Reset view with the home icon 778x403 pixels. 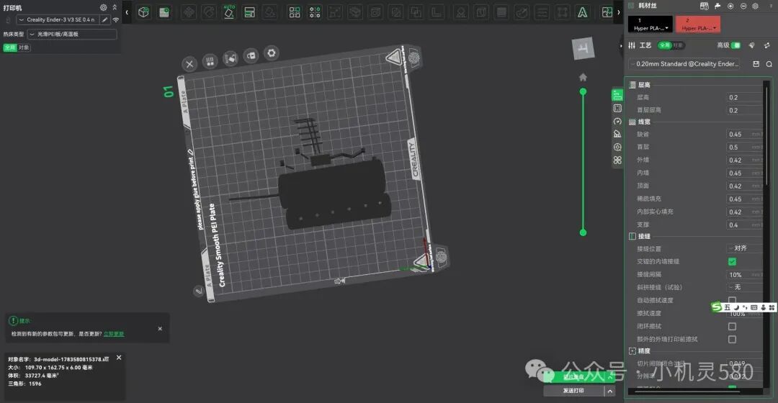[583, 77]
